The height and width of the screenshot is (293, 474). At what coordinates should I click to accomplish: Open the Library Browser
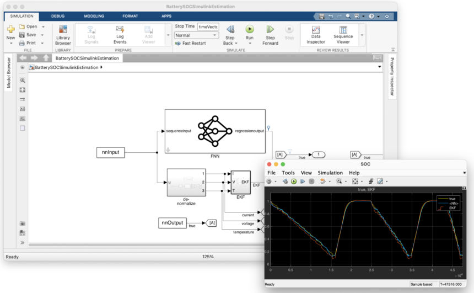coord(63,35)
